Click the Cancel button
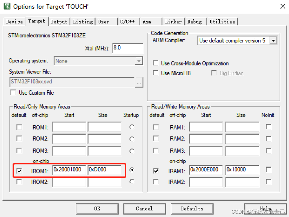The image size is (289, 217). click(x=144, y=209)
